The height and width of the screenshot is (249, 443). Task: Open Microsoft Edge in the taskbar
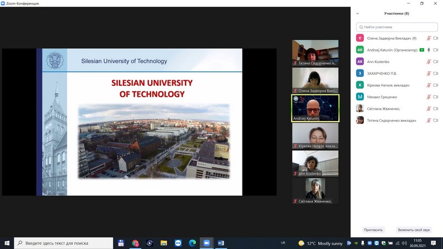pyautogui.click(x=192, y=243)
